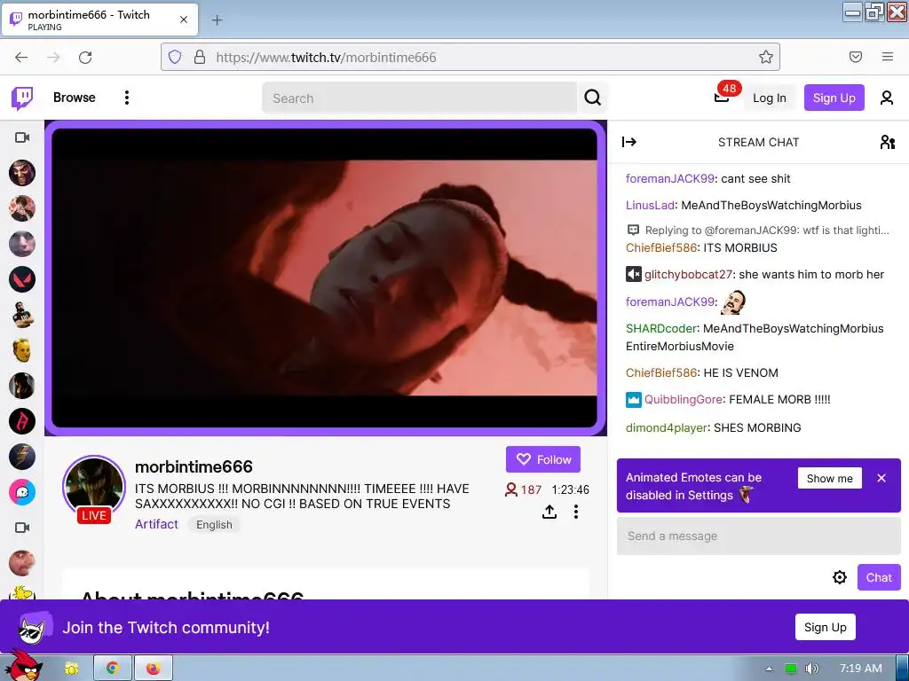Image resolution: width=909 pixels, height=681 pixels.
Task: Click the top camera icon in the sidebar
Action: [x=22, y=137]
